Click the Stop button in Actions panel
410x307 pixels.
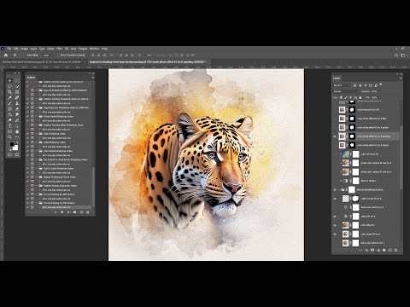56,212
